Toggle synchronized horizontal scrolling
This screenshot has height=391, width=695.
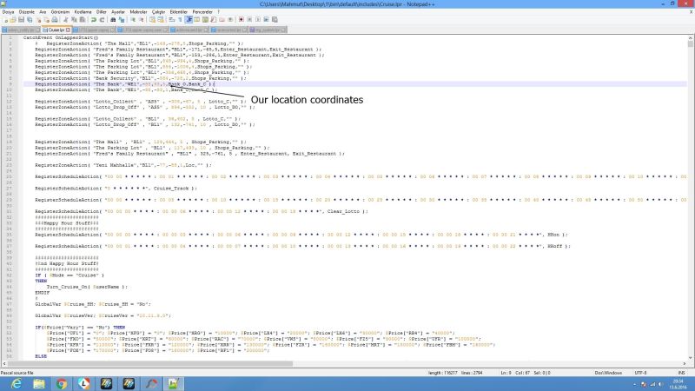tap(161, 19)
